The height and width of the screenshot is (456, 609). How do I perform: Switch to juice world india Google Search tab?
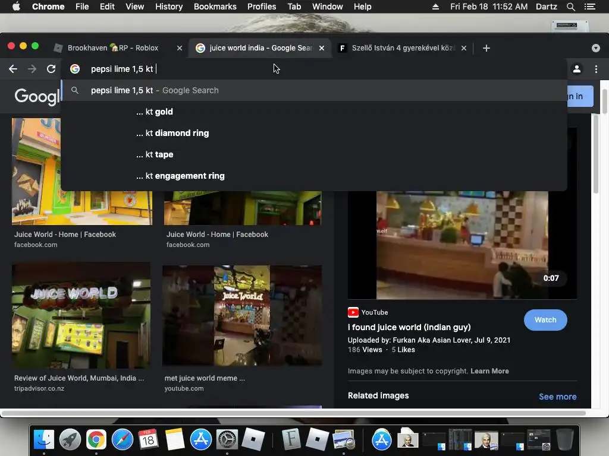260,48
